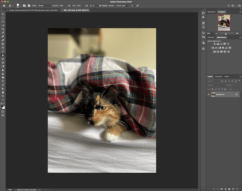Add a Threshold adjustment

pyautogui.click(x=221, y=52)
